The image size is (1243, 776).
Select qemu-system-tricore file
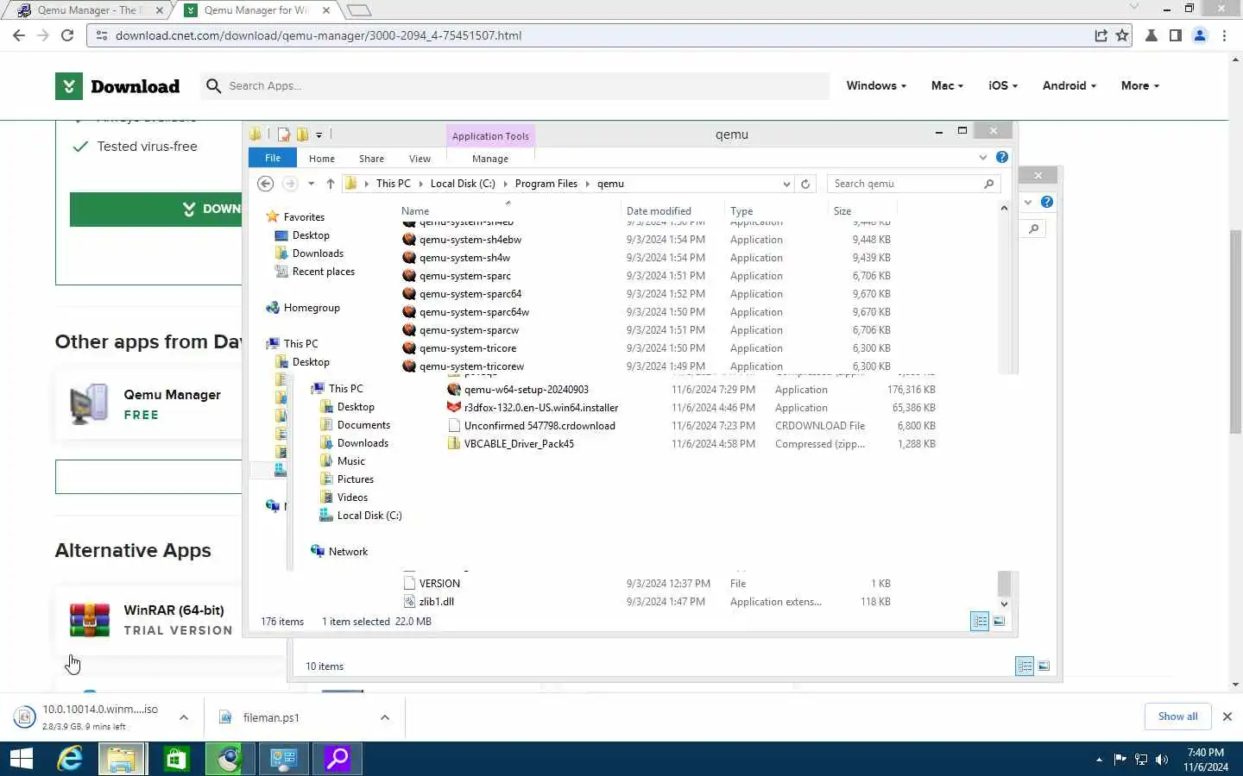[468, 348]
